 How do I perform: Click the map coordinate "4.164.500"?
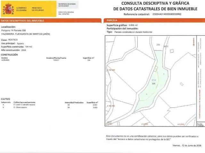pyautogui.click(x=111, y=106)
